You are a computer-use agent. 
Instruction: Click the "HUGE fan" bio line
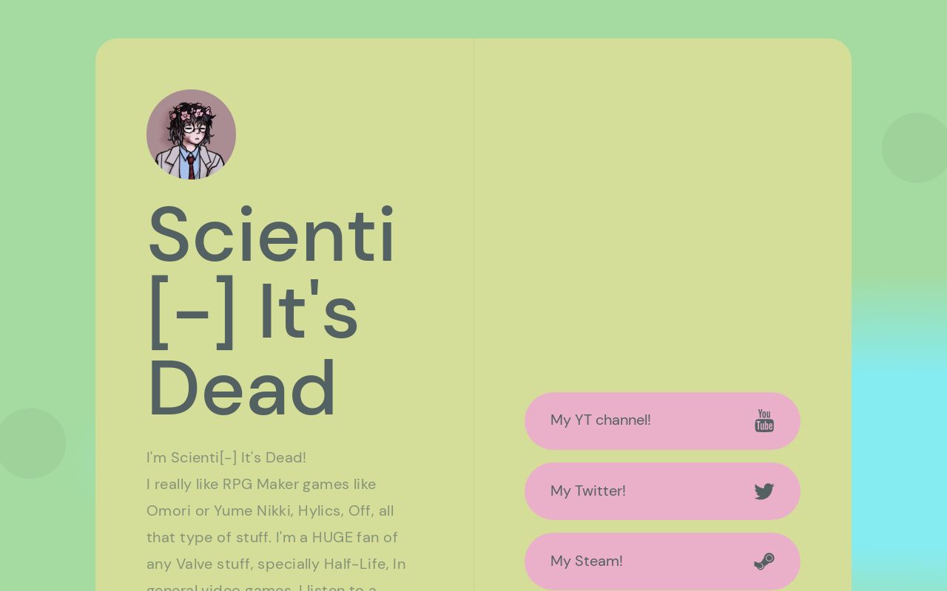[x=272, y=537]
